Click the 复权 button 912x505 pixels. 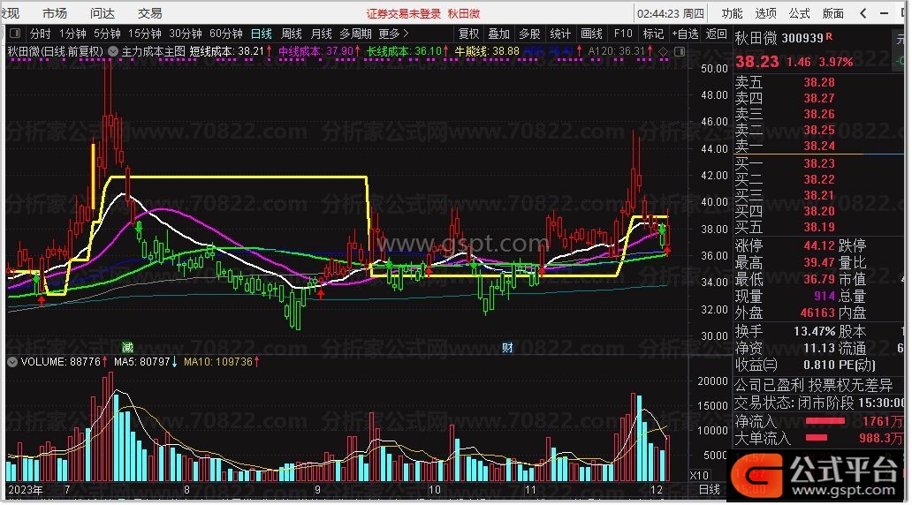pyautogui.click(x=468, y=34)
